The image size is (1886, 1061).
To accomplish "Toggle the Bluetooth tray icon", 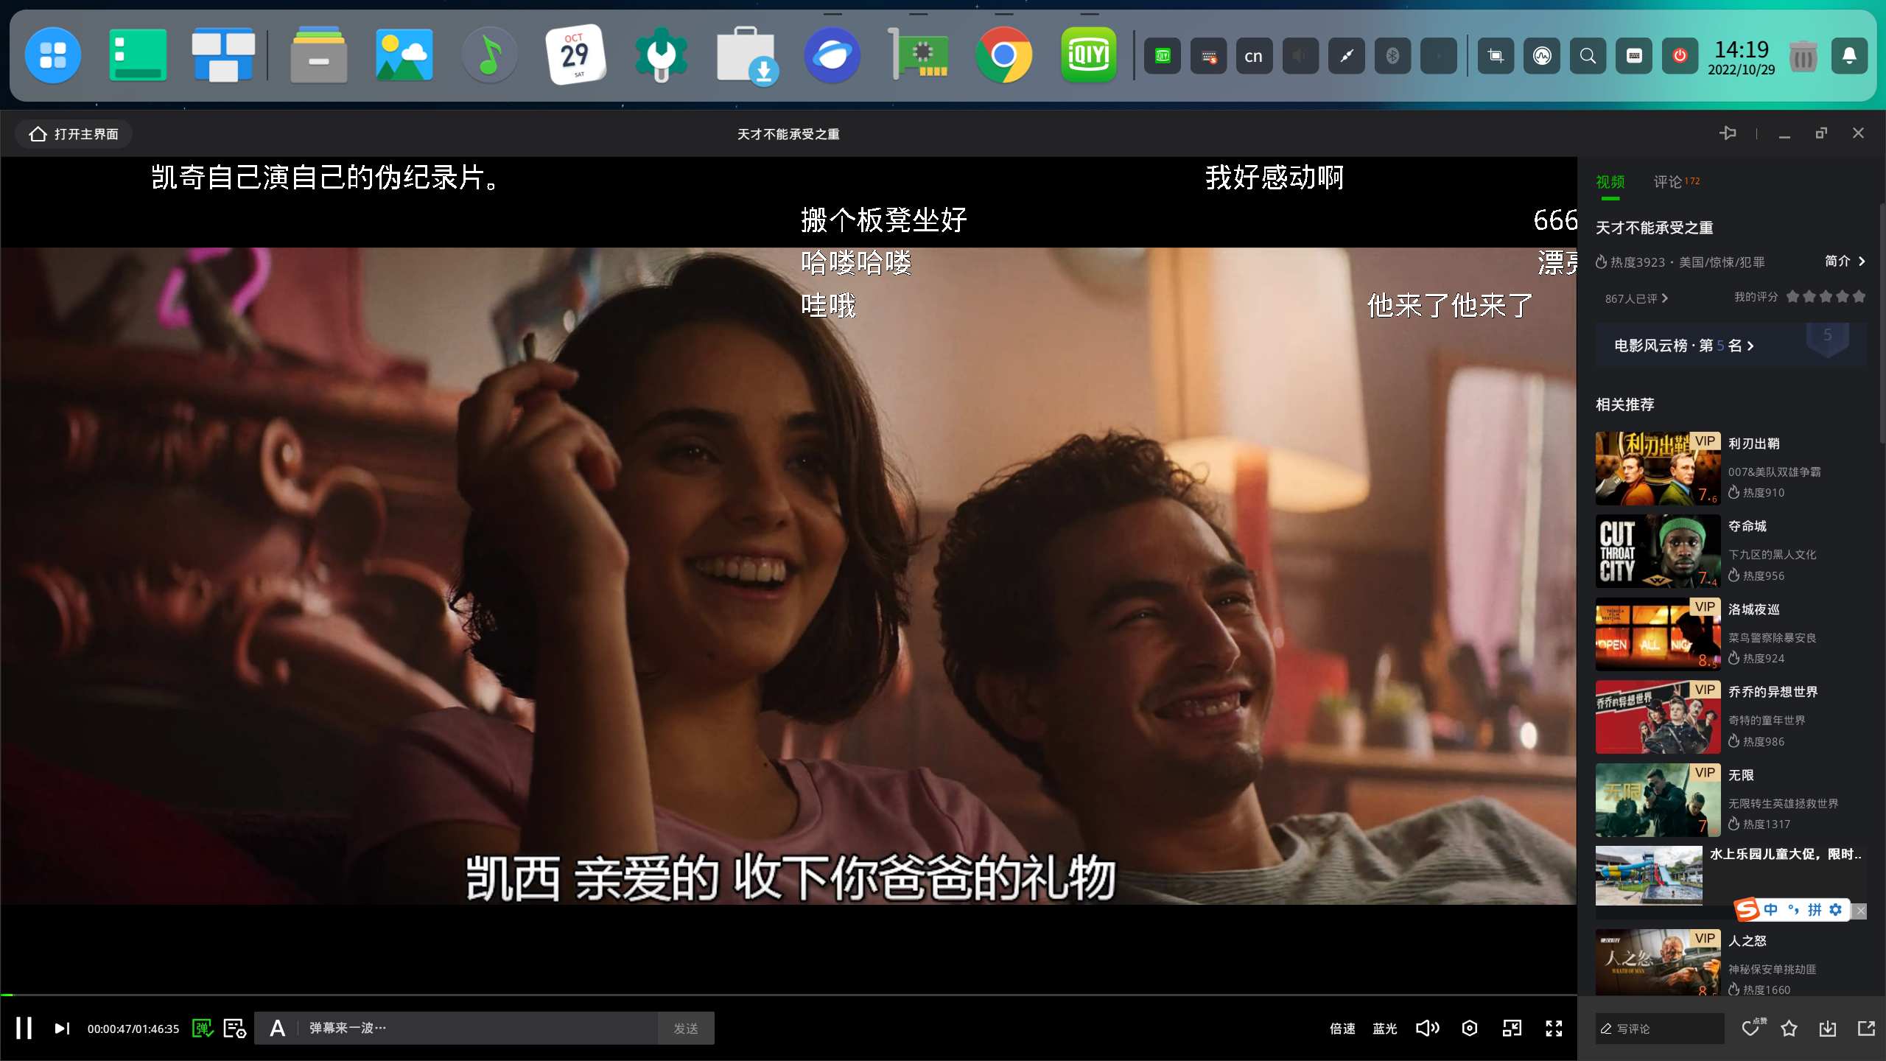I will (1392, 56).
